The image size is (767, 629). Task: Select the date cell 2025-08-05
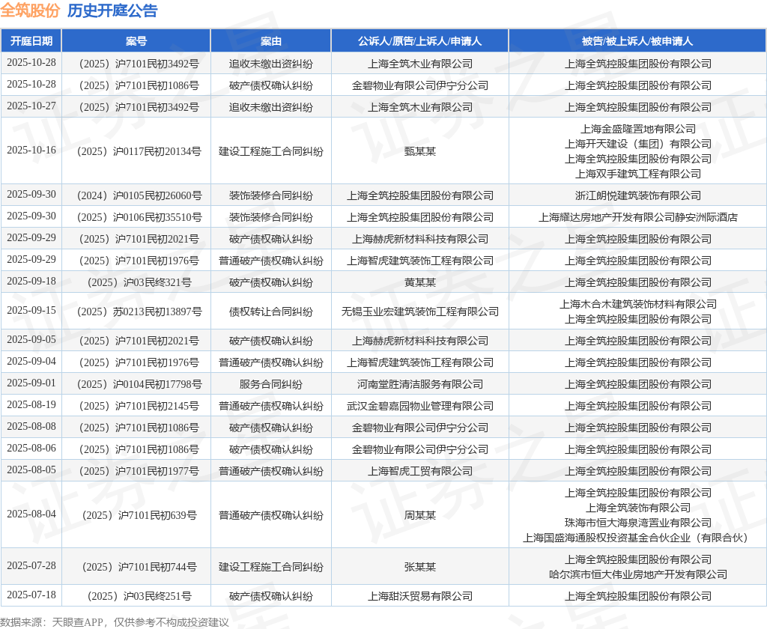31,470
